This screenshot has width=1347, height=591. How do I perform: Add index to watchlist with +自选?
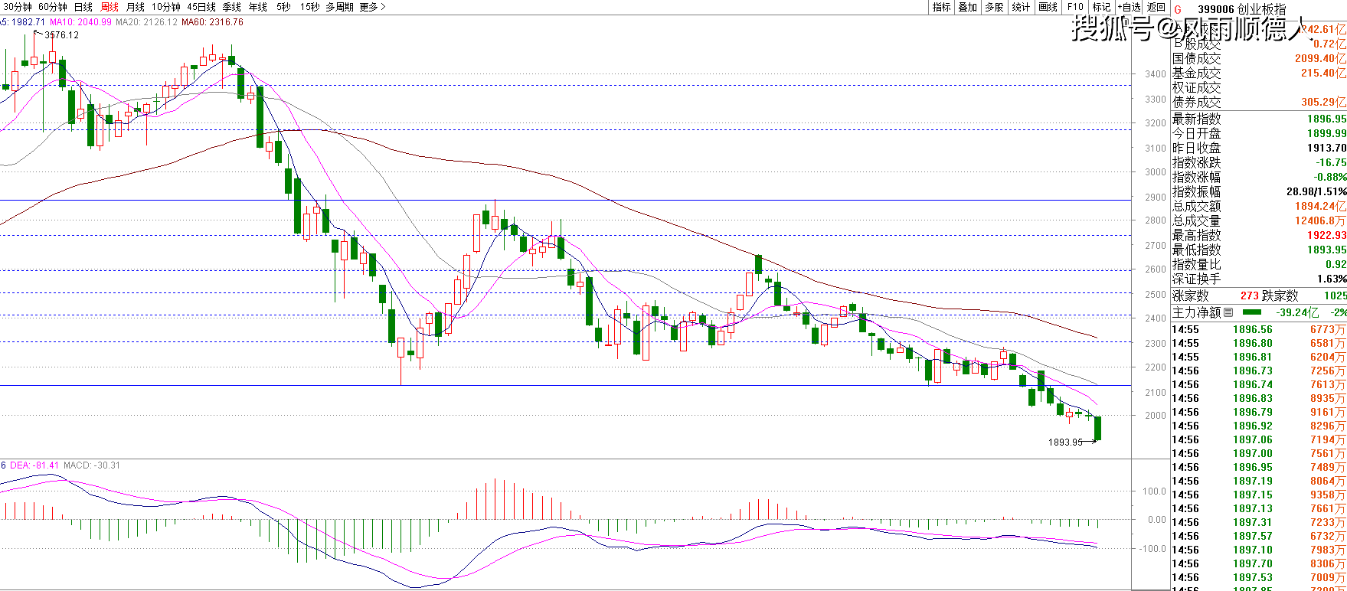(1129, 7)
